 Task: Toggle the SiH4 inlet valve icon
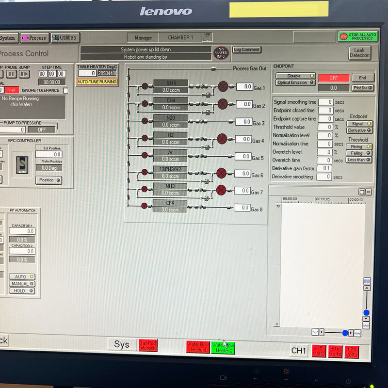pyautogui.click(x=145, y=86)
